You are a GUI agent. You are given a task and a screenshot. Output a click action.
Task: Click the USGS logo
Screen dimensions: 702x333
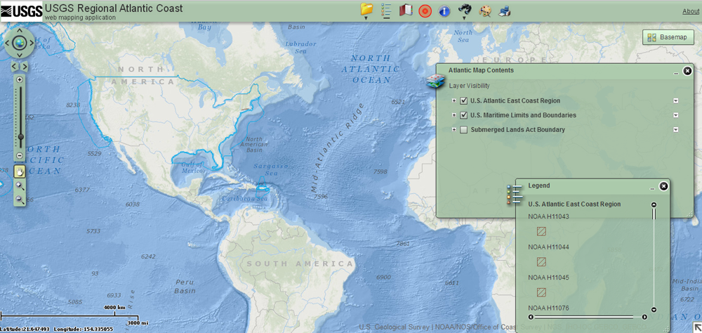tap(22, 12)
